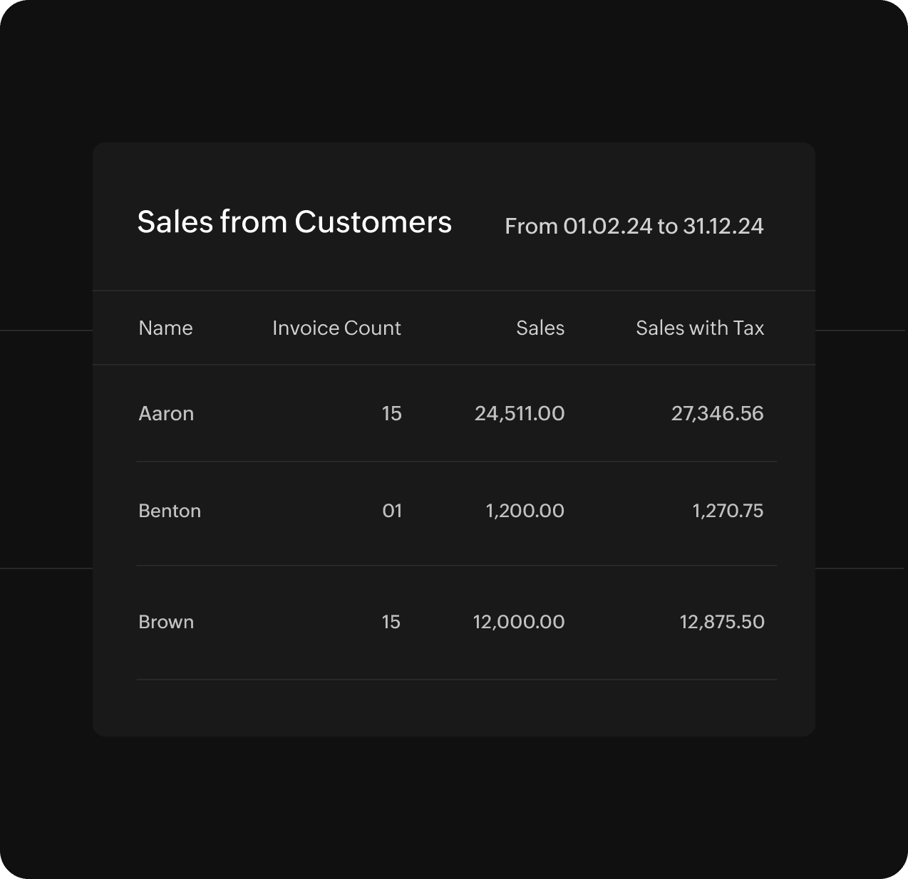Image resolution: width=908 pixels, height=879 pixels.
Task: Select the customer name Aaron
Action: pyautogui.click(x=166, y=414)
